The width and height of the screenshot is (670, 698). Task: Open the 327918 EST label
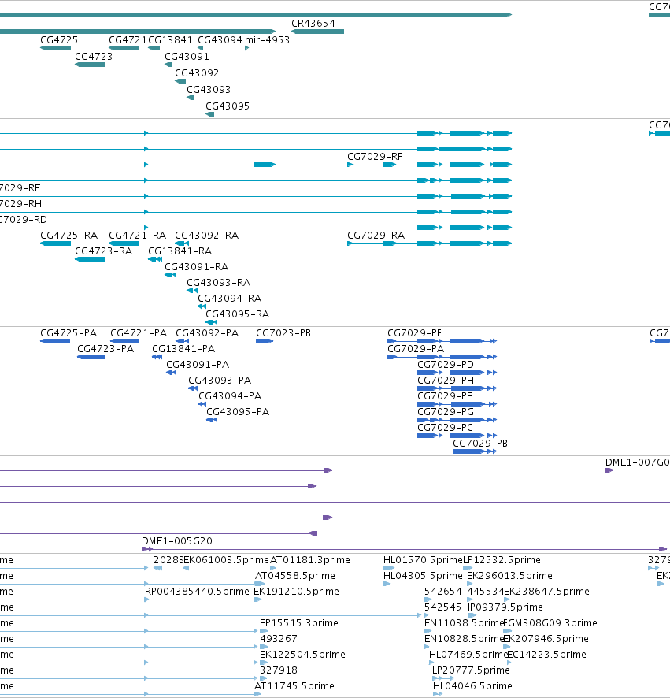pyautogui.click(x=279, y=670)
